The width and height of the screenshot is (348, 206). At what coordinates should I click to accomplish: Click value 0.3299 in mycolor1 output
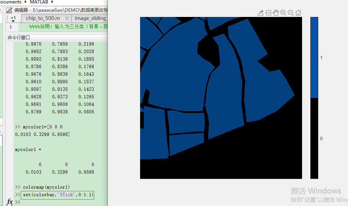(60, 172)
